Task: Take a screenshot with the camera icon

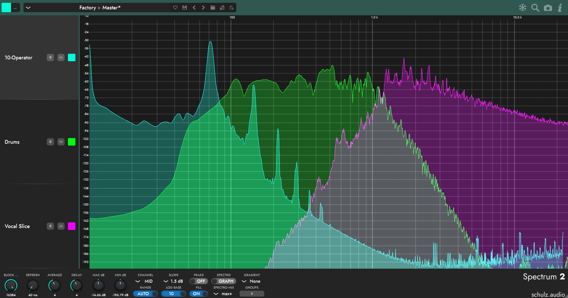Action: point(548,8)
